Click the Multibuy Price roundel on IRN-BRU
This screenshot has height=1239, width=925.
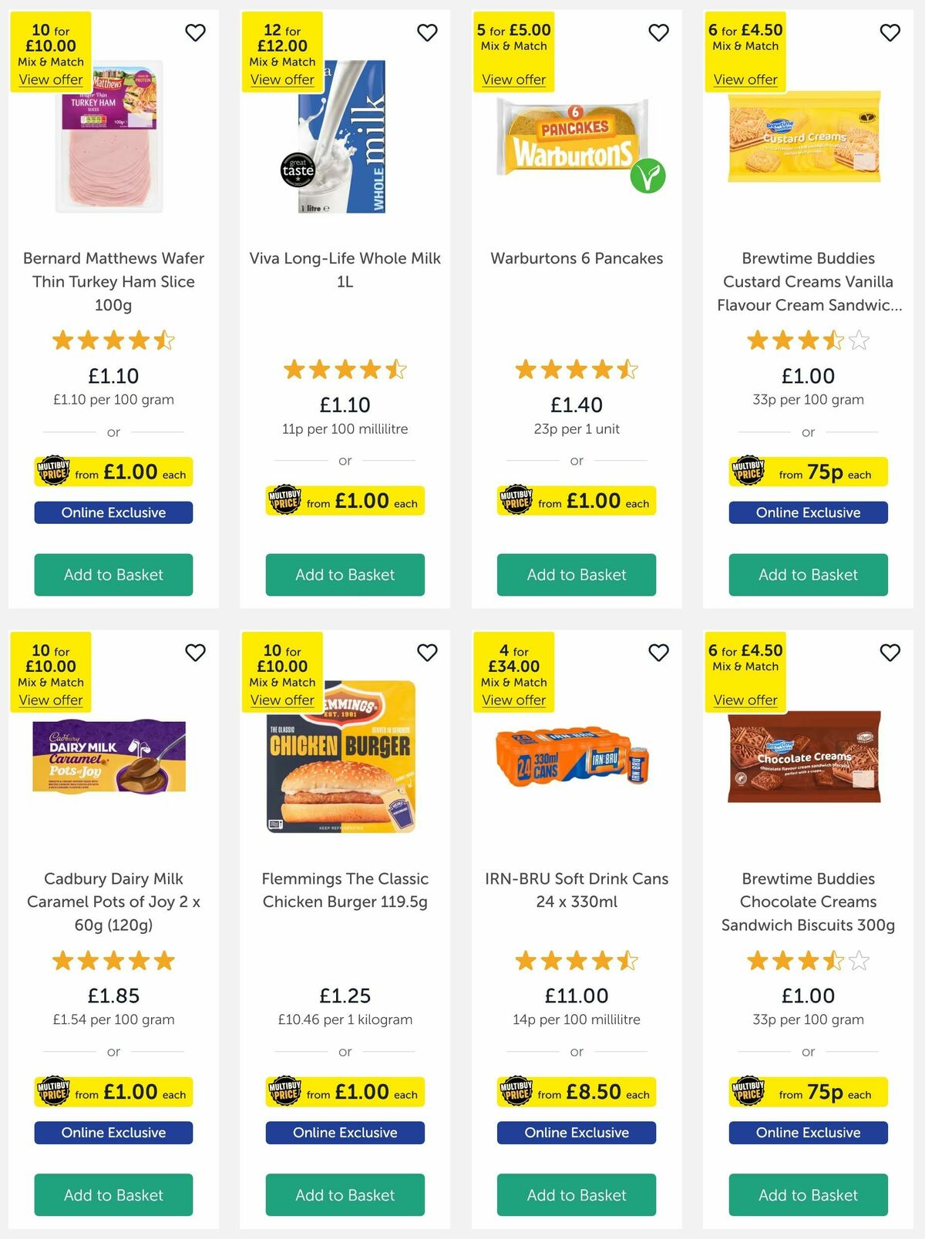pos(516,1092)
